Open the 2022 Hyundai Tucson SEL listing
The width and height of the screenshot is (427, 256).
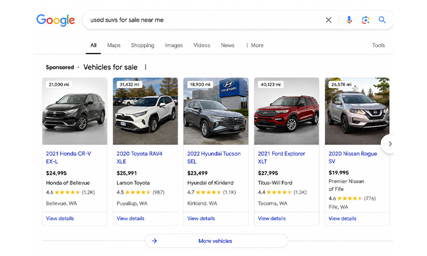coord(214,157)
